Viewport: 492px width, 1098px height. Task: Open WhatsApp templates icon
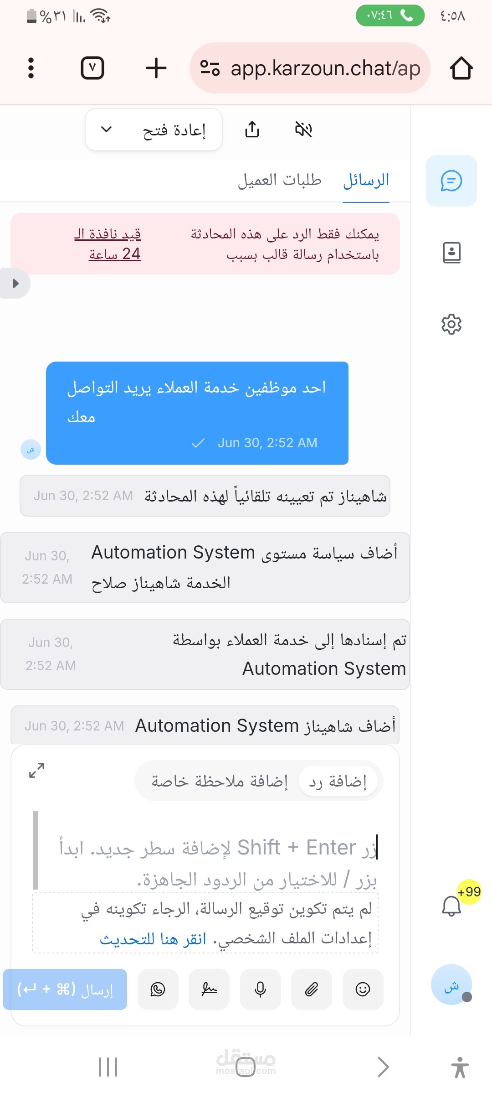point(158,989)
